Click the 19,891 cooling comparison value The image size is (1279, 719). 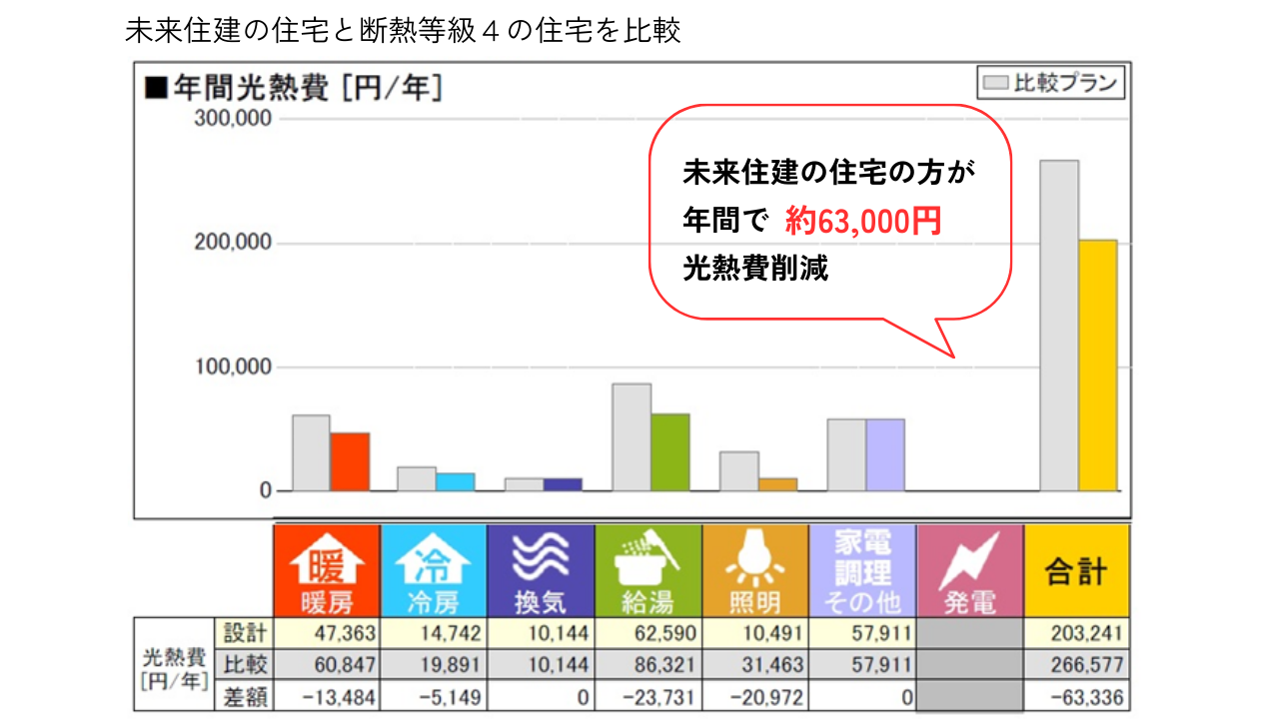pos(450,664)
